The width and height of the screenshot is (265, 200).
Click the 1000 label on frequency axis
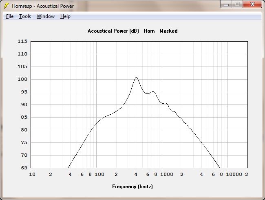point(167,174)
